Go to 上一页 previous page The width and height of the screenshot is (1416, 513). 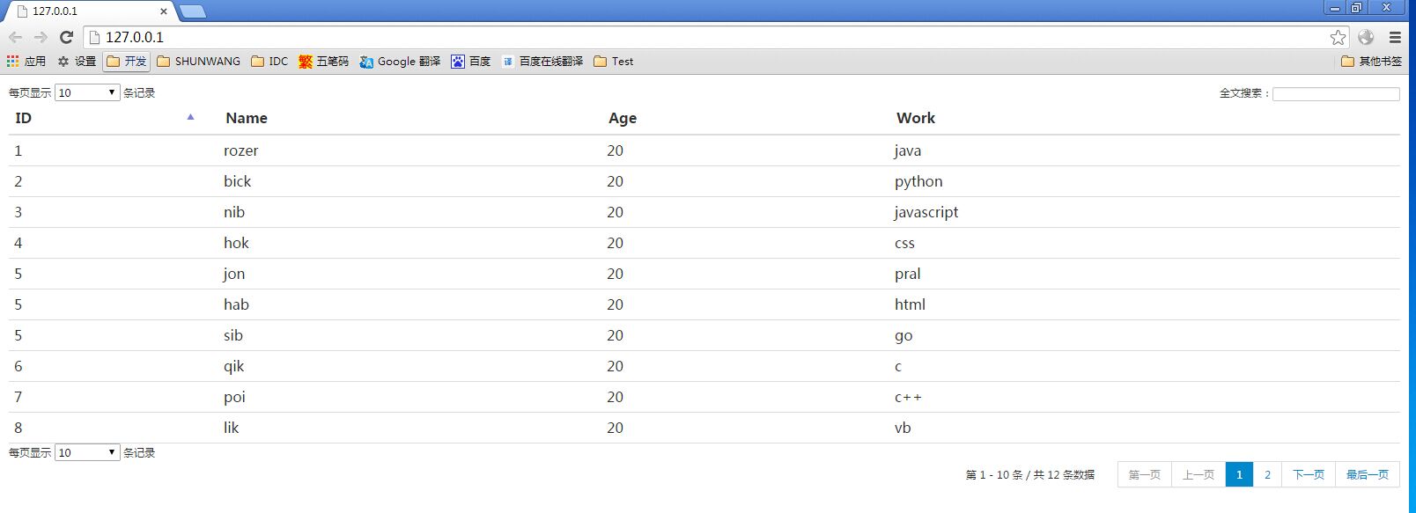pos(1198,474)
